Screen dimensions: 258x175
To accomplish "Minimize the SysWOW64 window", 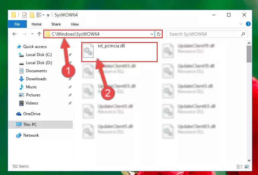I will click(214, 15).
